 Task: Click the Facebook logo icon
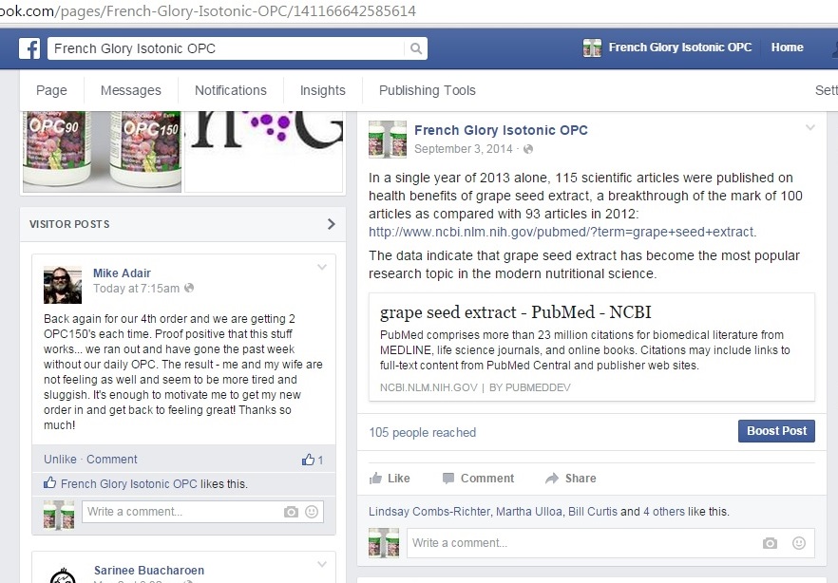29,48
